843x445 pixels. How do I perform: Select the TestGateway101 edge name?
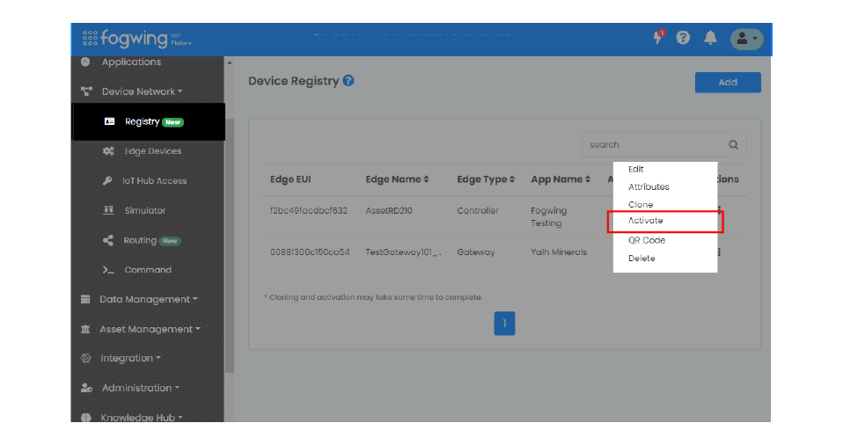[x=403, y=252]
